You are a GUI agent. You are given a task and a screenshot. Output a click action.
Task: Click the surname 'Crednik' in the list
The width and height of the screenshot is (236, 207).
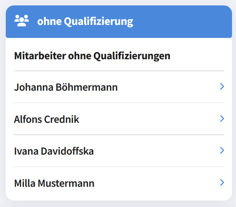click(62, 119)
